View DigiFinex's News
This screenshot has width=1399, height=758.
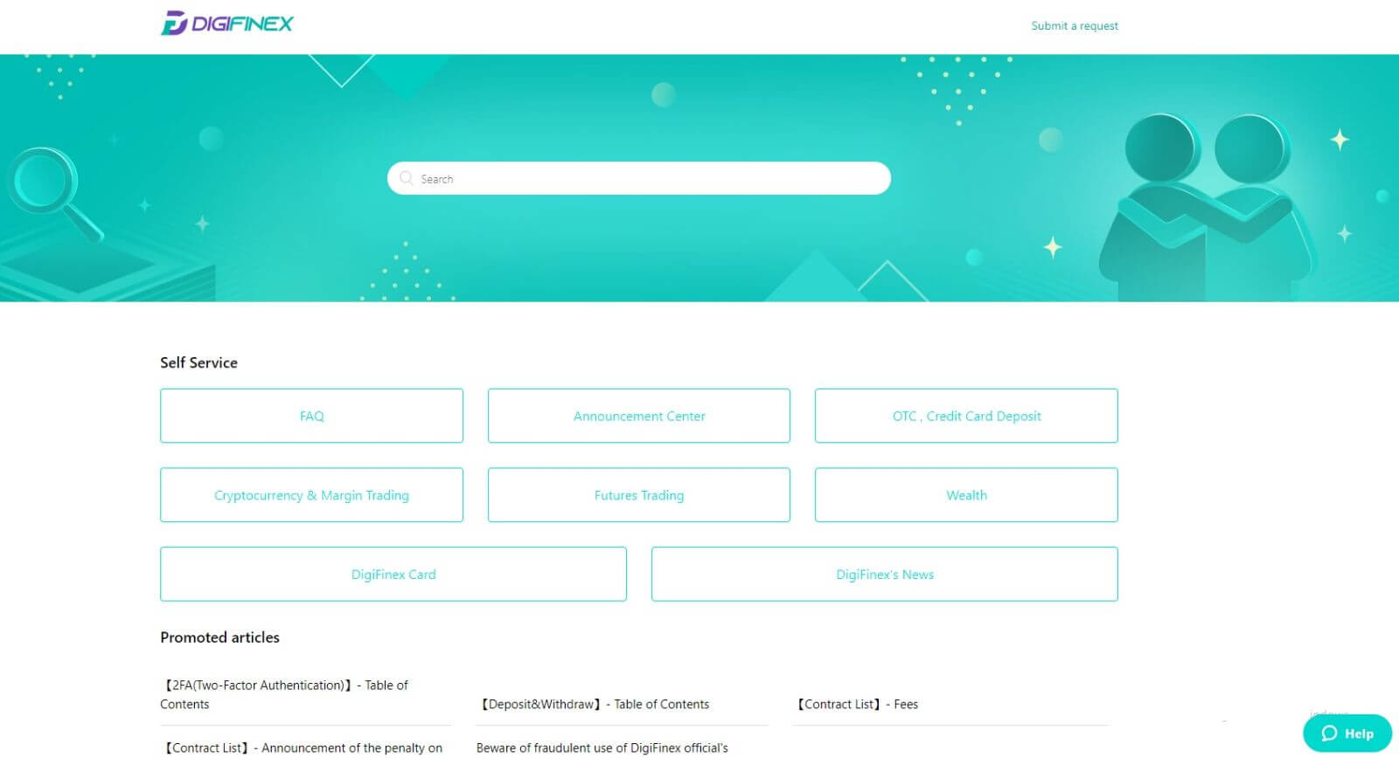tap(884, 575)
